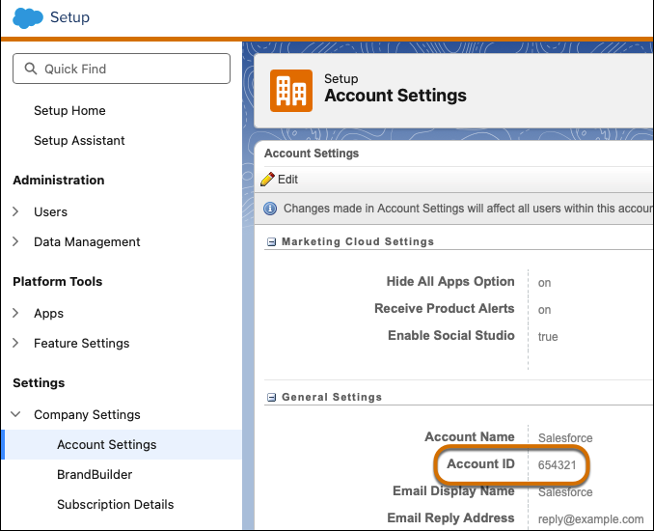Click the Email Reply Address label
654x531 pixels.
pos(450,518)
